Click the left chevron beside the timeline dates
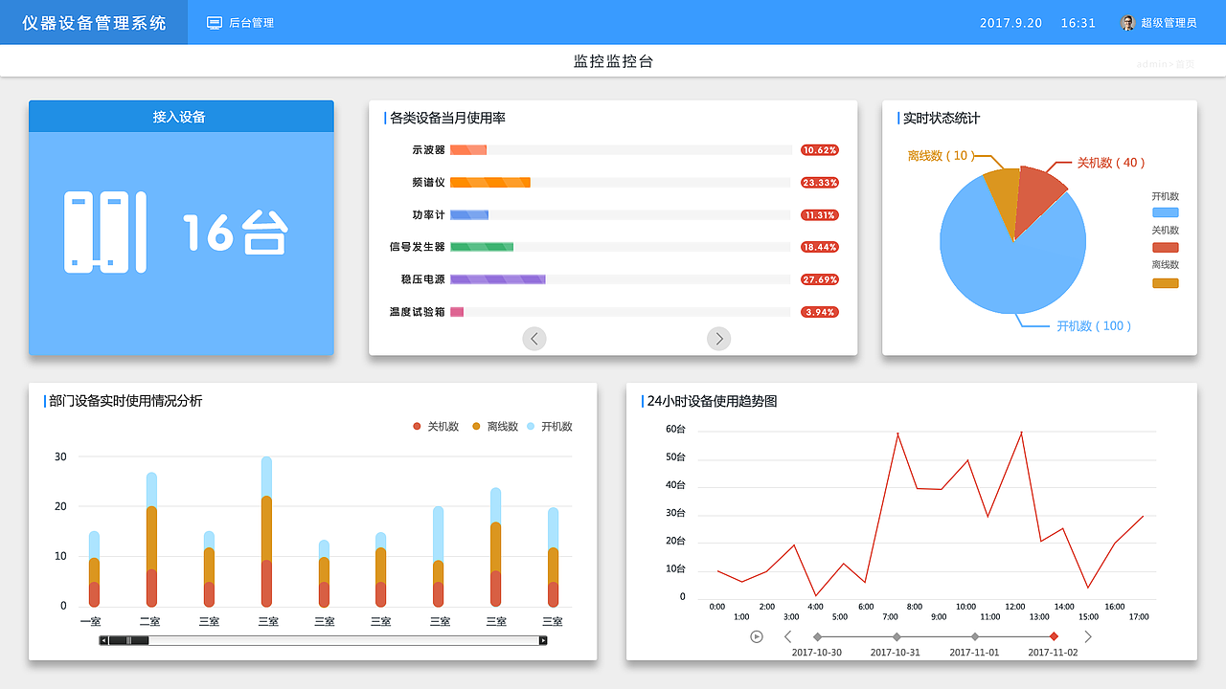 coord(788,635)
